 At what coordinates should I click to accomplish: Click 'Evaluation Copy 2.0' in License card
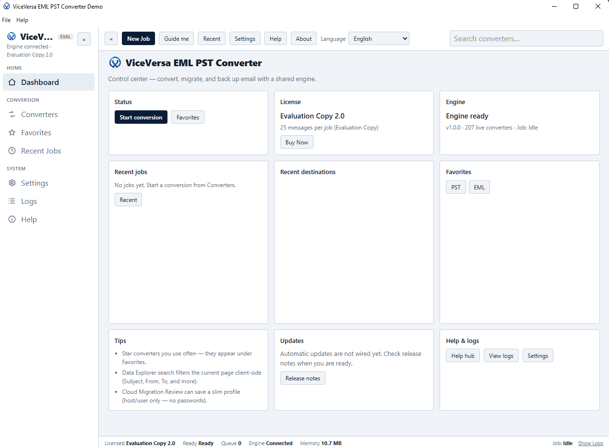point(312,116)
